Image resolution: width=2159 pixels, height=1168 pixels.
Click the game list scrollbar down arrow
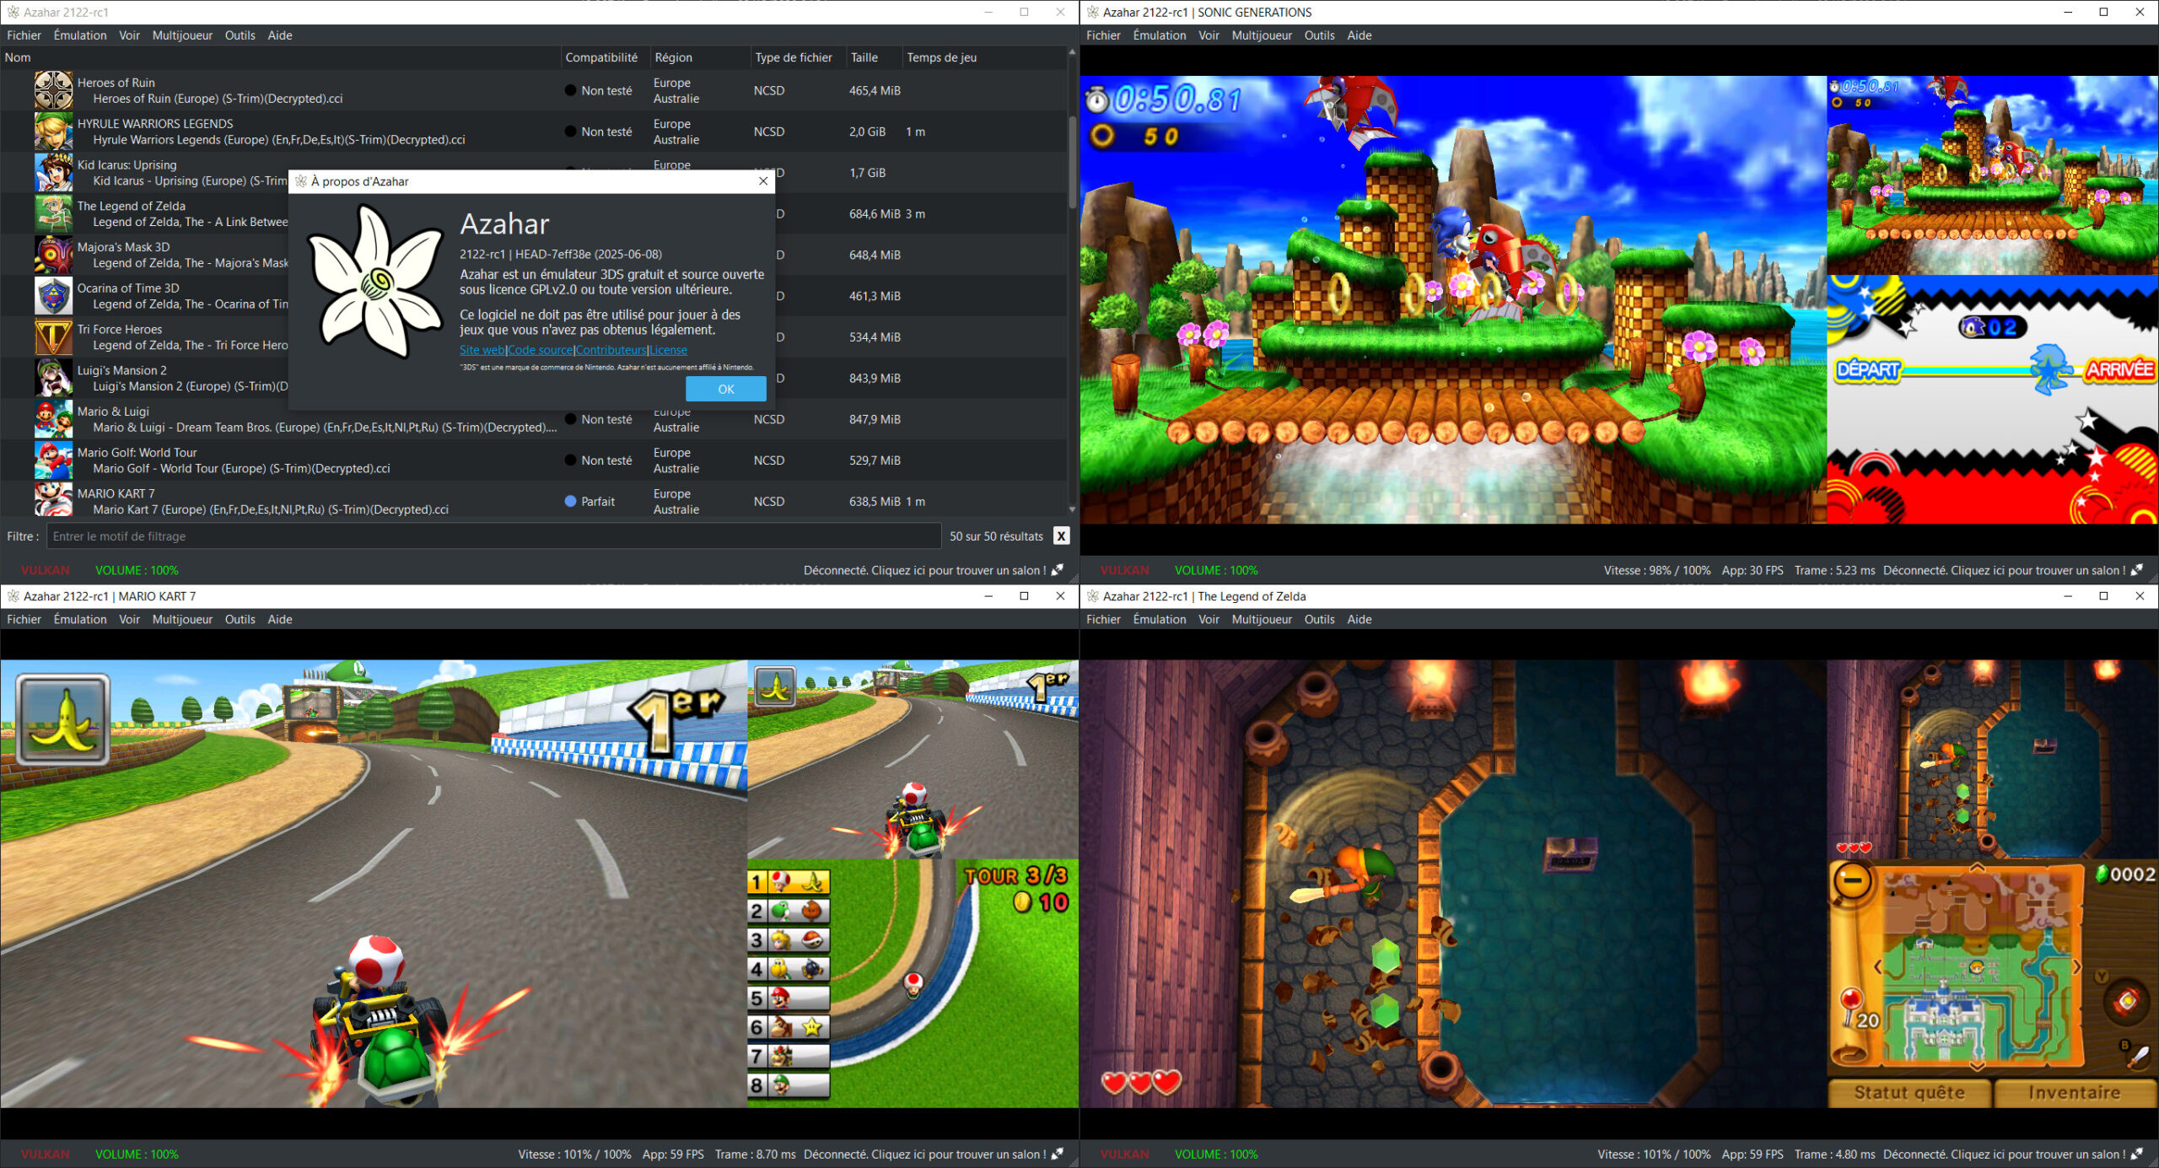click(1072, 509)
